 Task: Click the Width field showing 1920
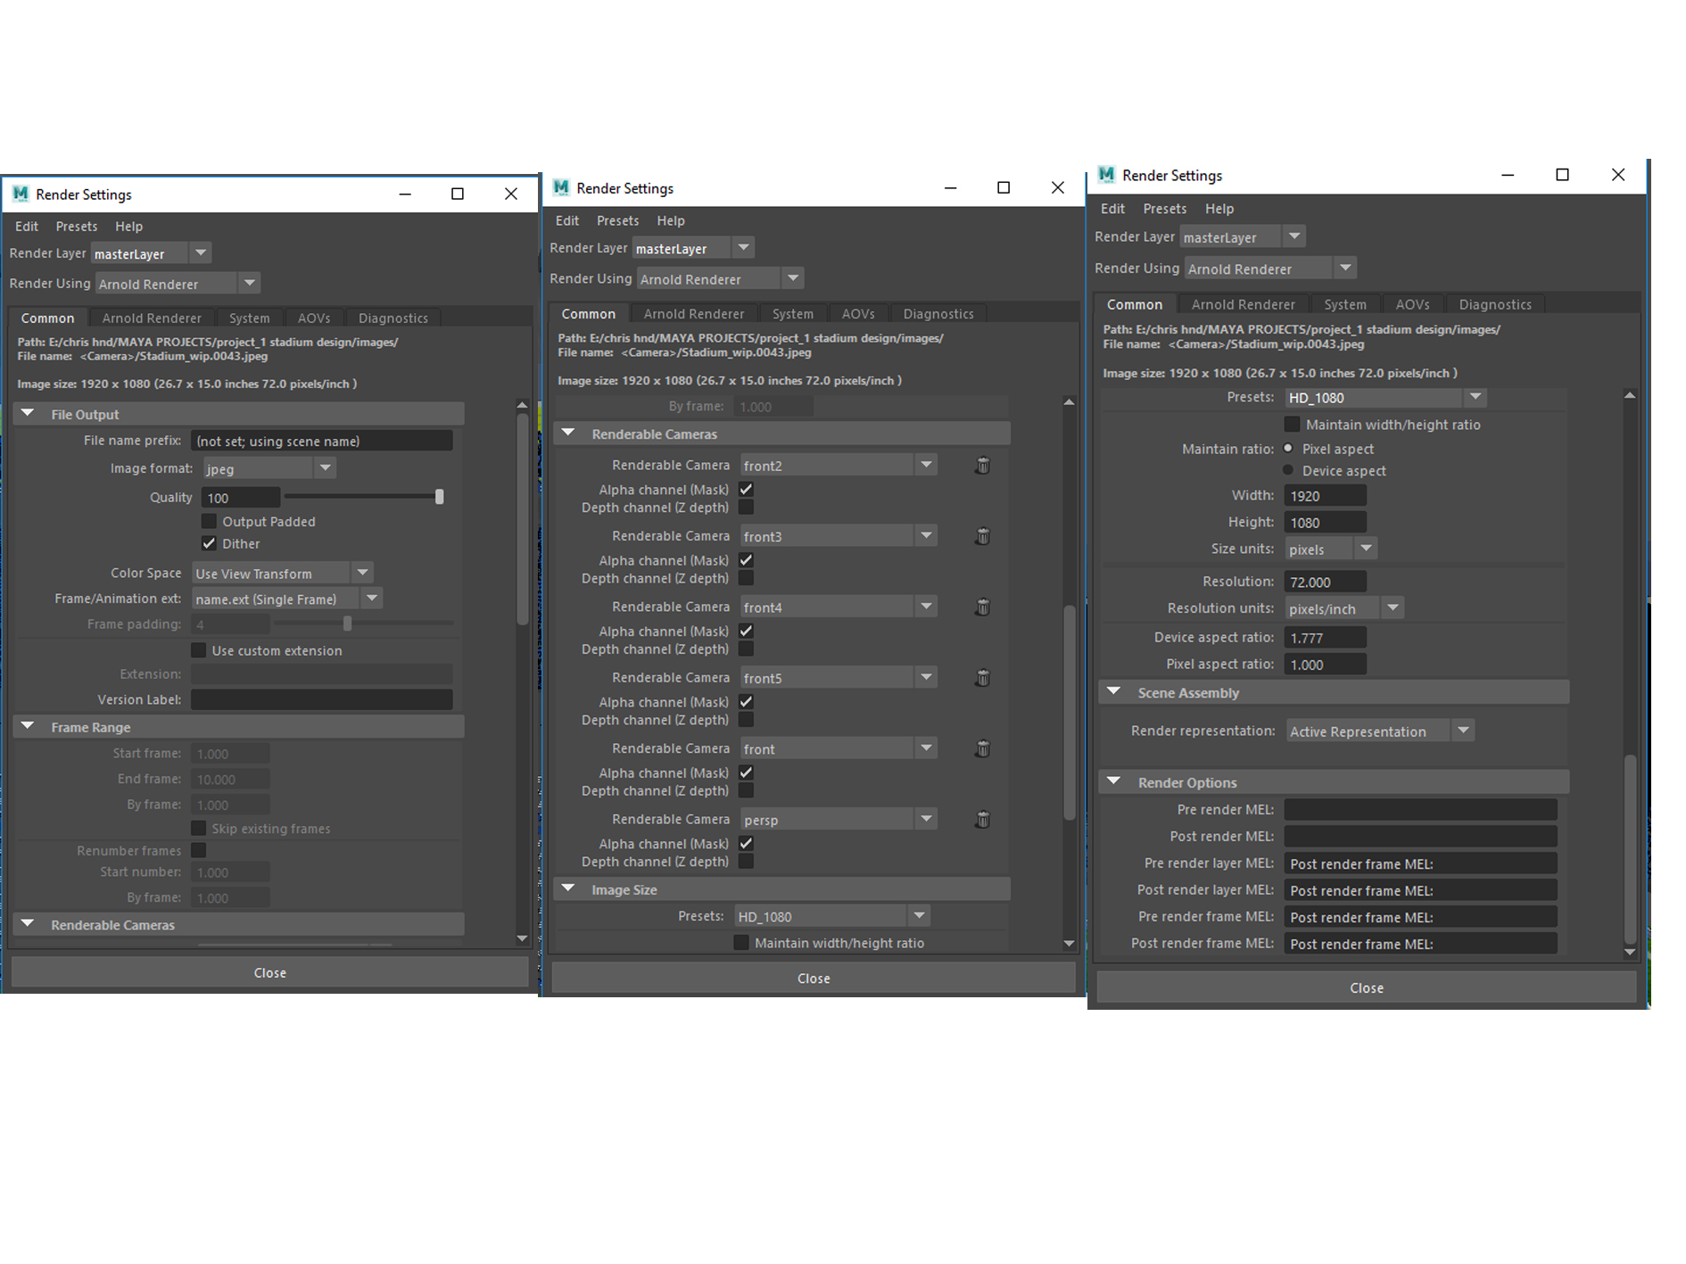(x=1326, y=496)
